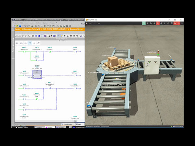Click the Undo arrow icon
The height and width of the screenshot is (146, 195).
coord(48,26)
